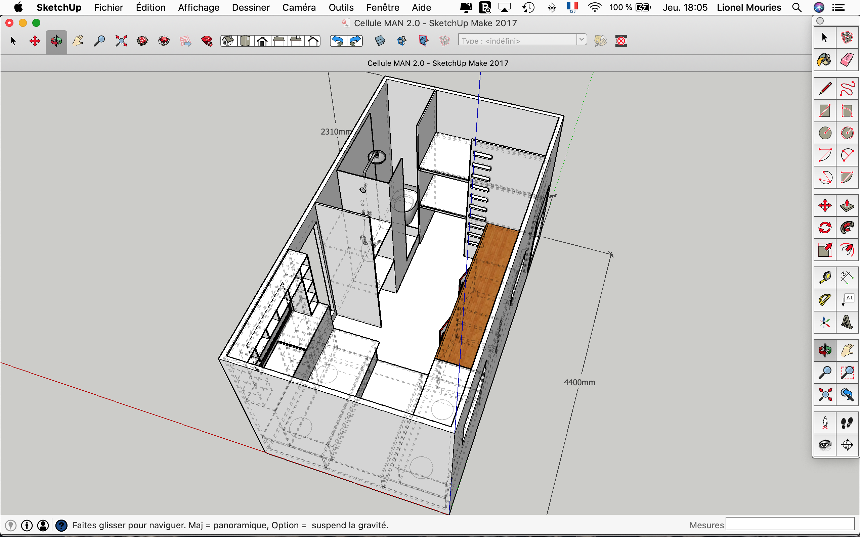
Task: Activate the Walk footprints tool
Action: (847, 423)
